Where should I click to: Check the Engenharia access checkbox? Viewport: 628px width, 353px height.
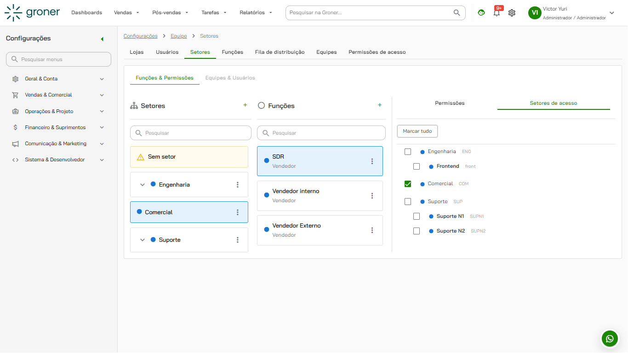pos(408,152)
